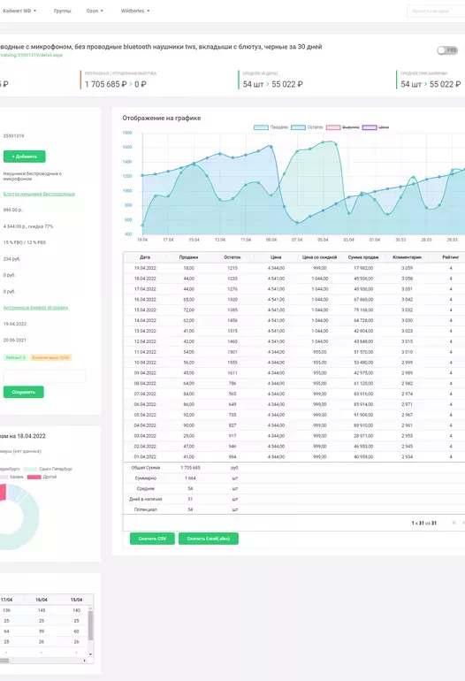Image resolution: width=465 pixels, height=681 pixels.
Task: Toggle the Выручка series in chart legend
Action: point(343,127)
